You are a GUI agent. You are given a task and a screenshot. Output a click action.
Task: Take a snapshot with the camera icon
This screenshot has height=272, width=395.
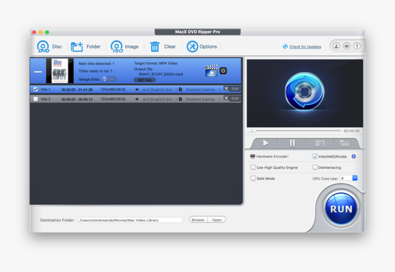click(320, 144)
